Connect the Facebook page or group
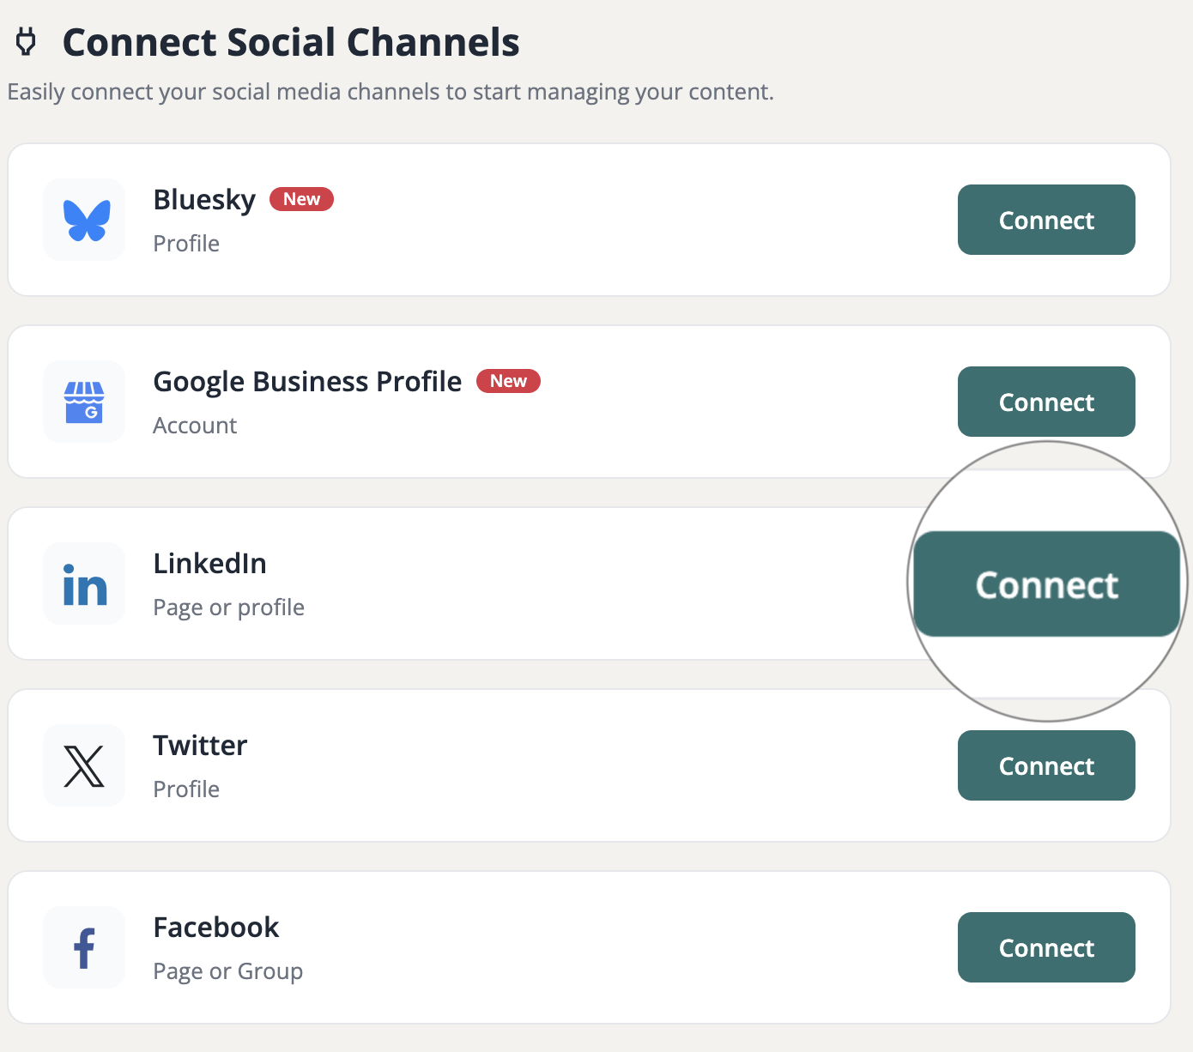The width and height of the screenshot is (1193, 1052). click(1045, 947)
